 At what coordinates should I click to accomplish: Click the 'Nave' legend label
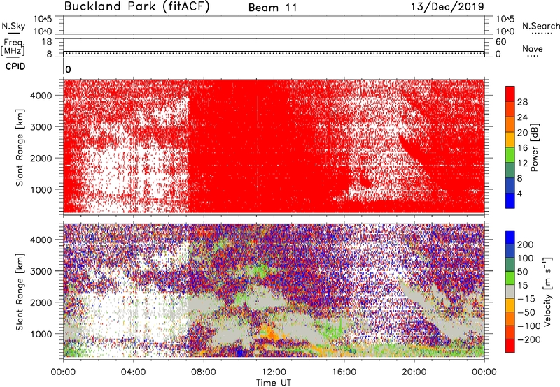533,48
